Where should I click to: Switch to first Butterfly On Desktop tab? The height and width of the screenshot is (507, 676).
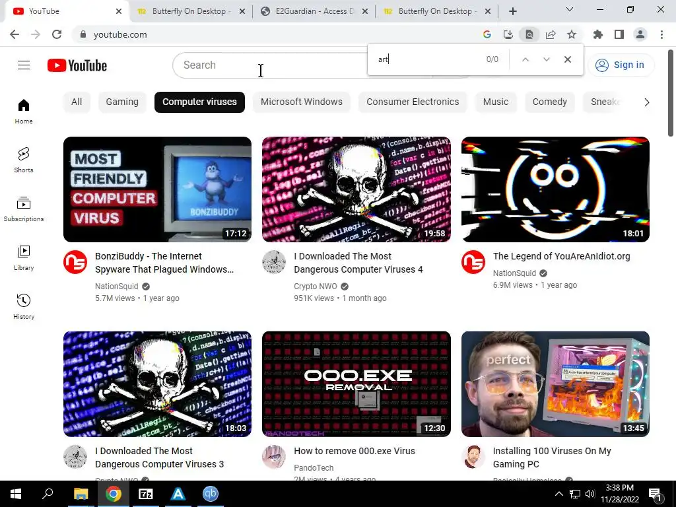[x=191, y=11]
